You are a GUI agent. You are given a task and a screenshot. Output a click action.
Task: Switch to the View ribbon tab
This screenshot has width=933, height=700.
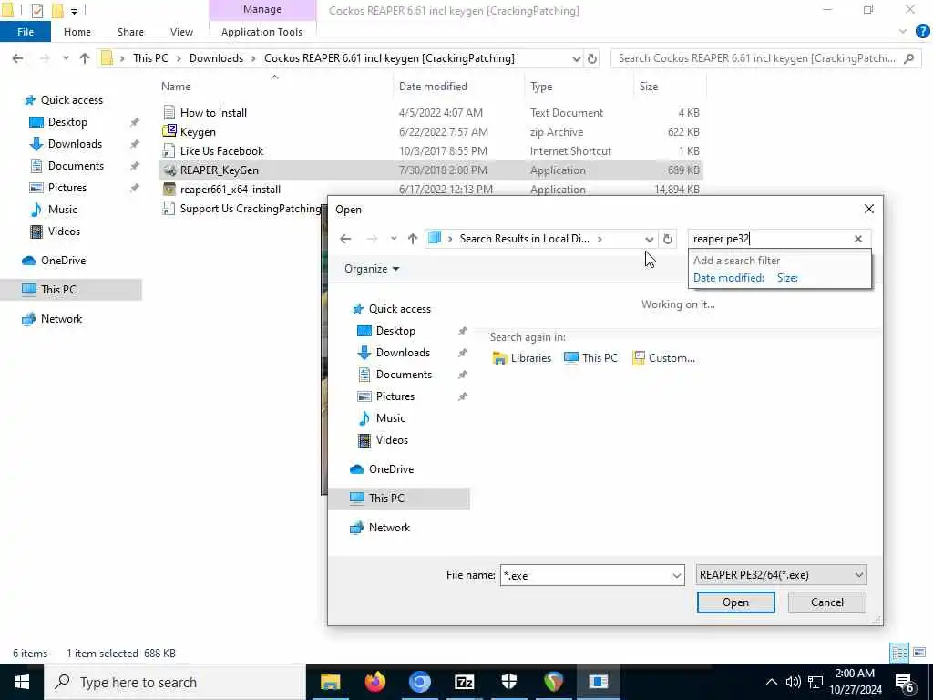point(181,32)
